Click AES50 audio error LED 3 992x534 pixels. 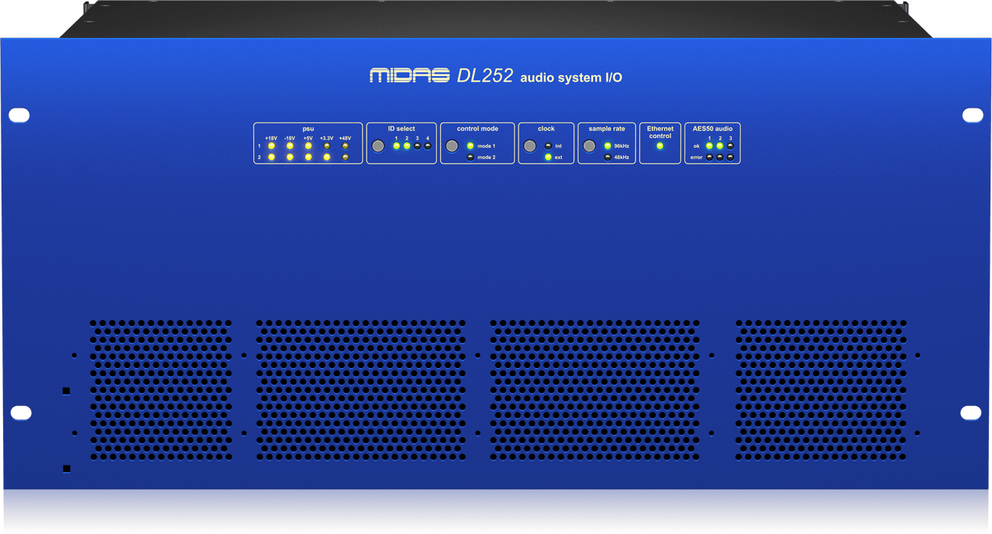(x=730, y=157)
